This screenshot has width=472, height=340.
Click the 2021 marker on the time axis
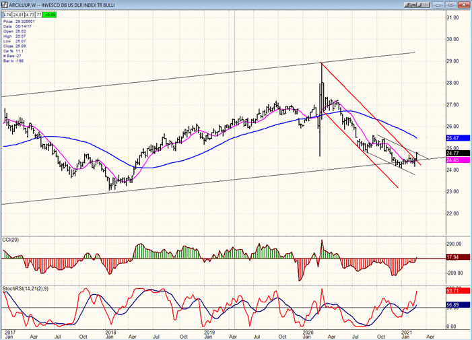pyautogui.click(x=407, y=333)
